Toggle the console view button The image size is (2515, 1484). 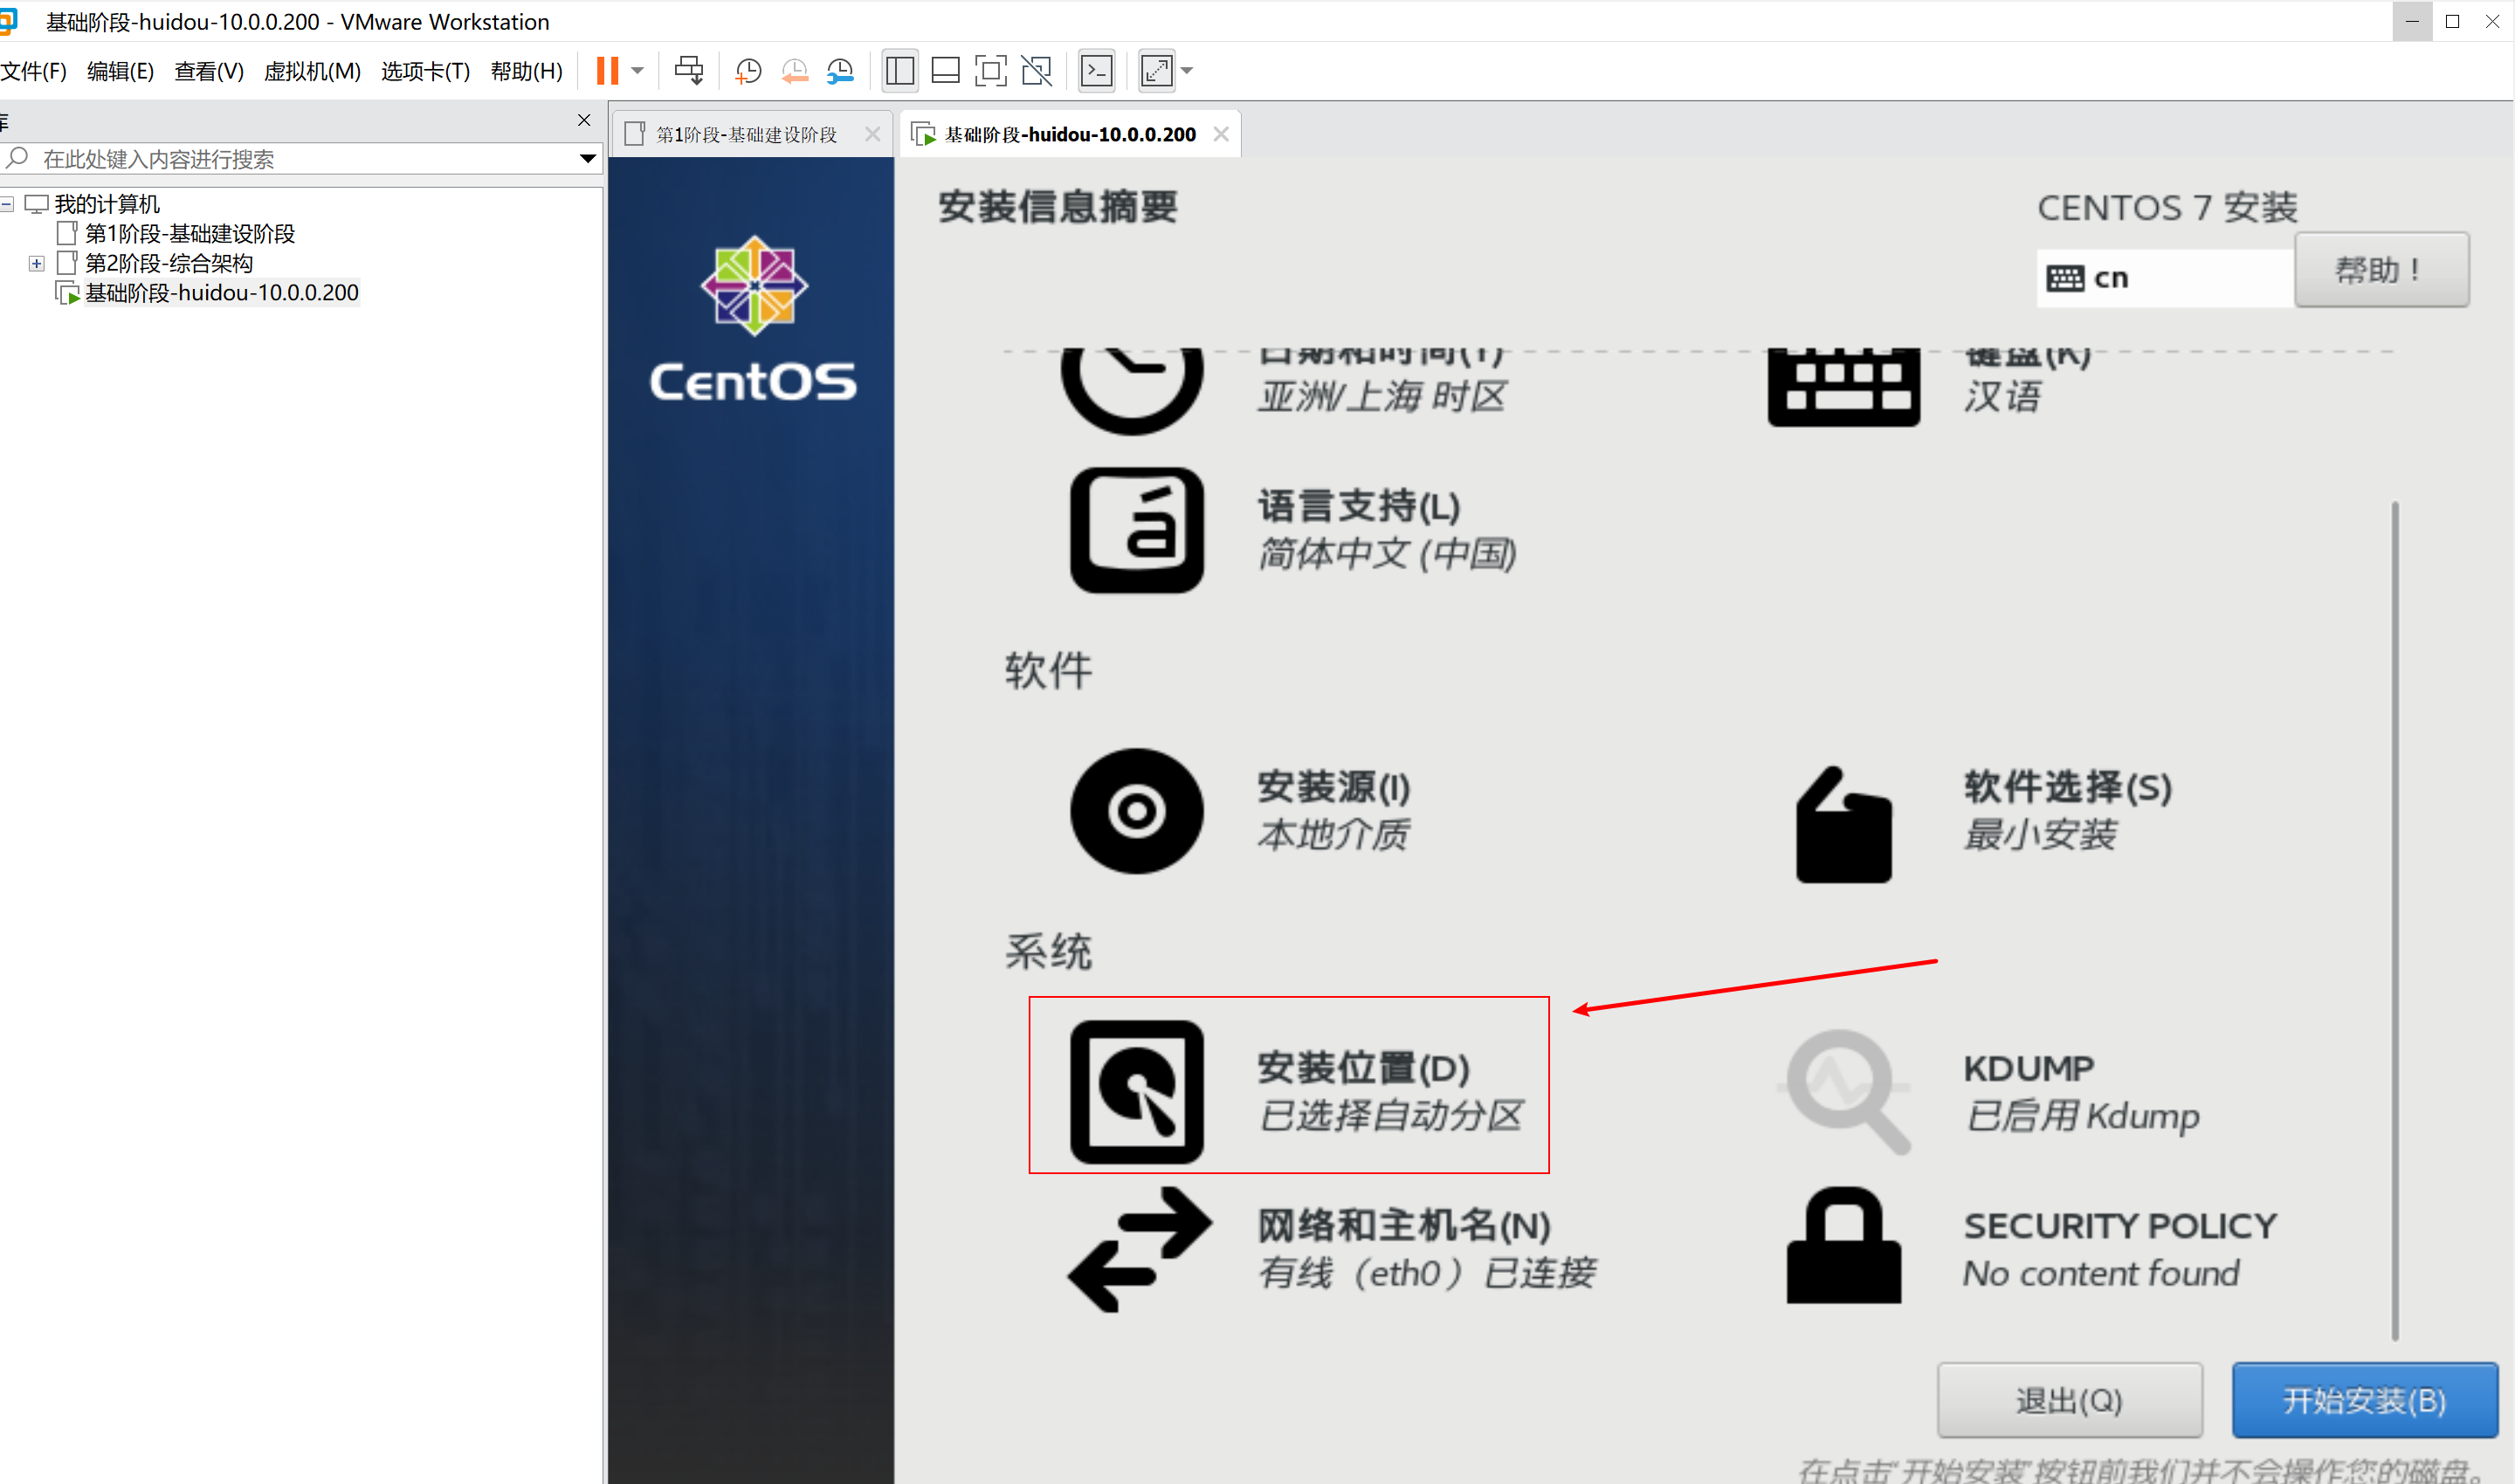coord(1098,70)
